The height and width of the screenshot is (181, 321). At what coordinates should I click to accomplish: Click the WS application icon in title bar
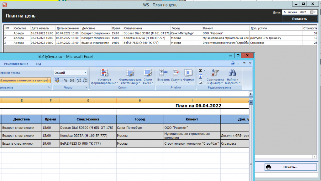pos(4,4)
